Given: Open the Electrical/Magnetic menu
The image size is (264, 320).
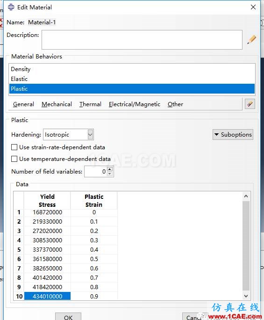Looking at the screenshot, I should pyautogui.click(x=135, y=104).
